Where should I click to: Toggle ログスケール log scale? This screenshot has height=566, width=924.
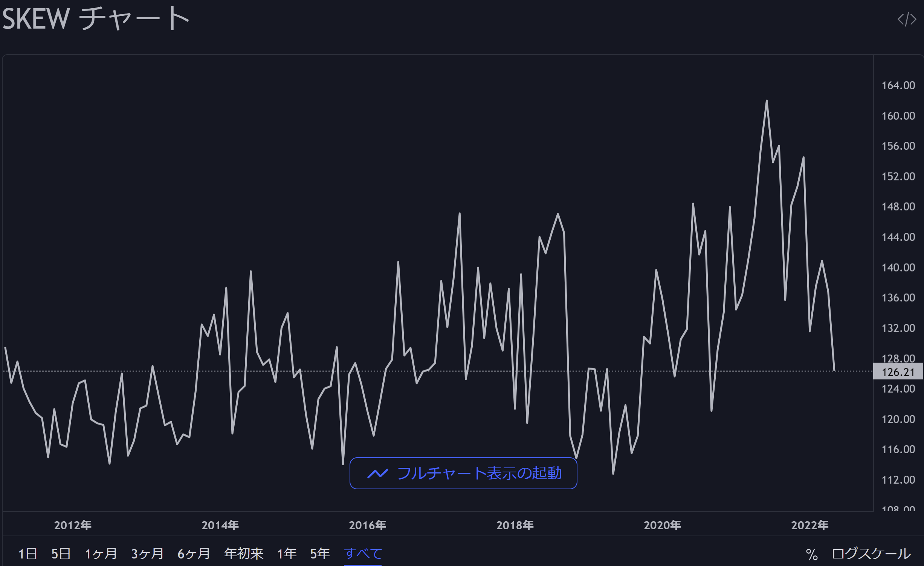[x=871, y=554]
